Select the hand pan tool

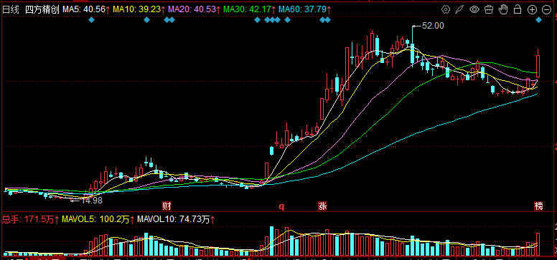[503, 9]
